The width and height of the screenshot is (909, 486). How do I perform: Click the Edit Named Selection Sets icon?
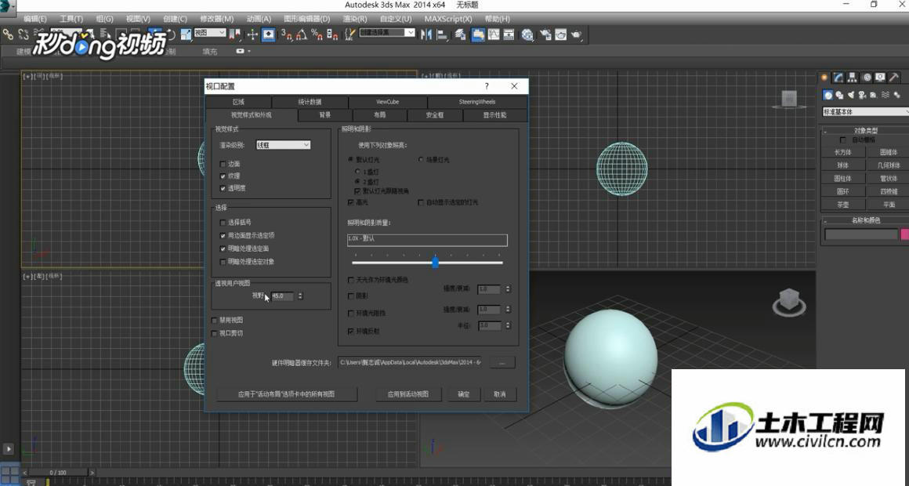click(x=349, y=34)
